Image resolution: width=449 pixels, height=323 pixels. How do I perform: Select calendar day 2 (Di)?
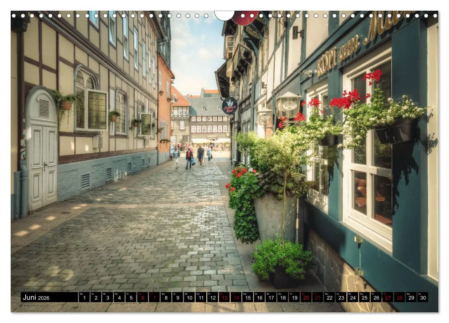click(x=96, y=297)
